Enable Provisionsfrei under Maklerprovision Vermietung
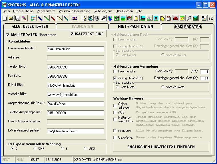The height and width of the screenshot is (164, 217). [115, 71]
